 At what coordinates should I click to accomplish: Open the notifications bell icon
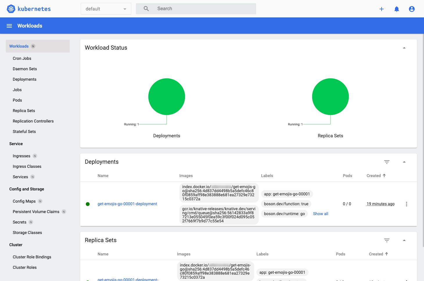click(396, 9)
